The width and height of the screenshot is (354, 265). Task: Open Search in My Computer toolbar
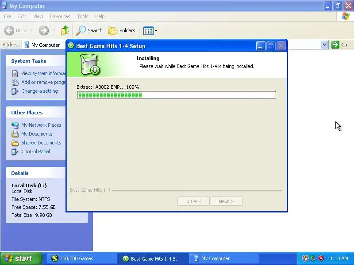(89, 30)
